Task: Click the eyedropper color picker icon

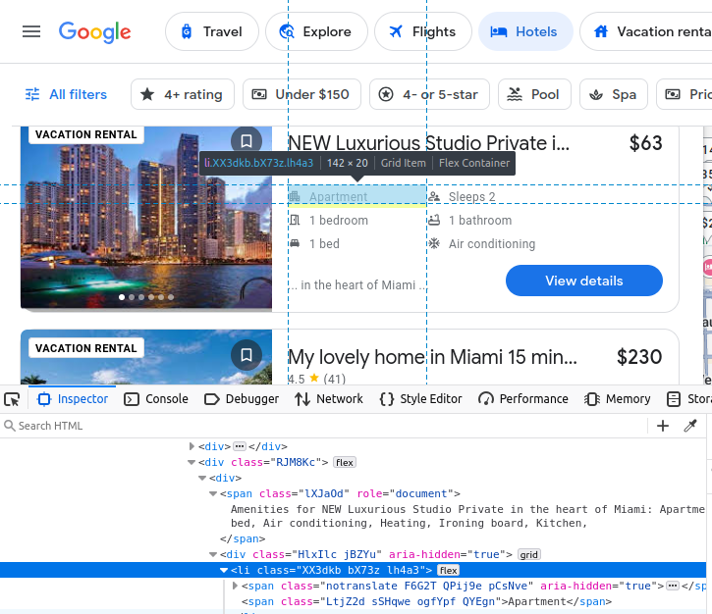Action: click(690, 426)
